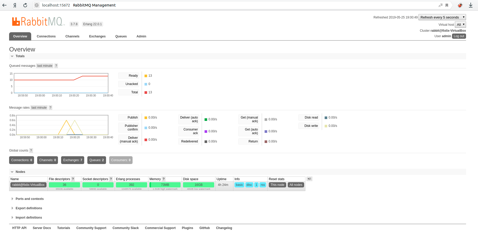
Task: Click the translate page icon
Action: point(440,5)
